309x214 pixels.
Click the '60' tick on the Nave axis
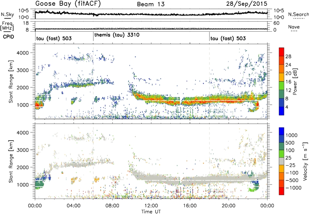(276, 23)
